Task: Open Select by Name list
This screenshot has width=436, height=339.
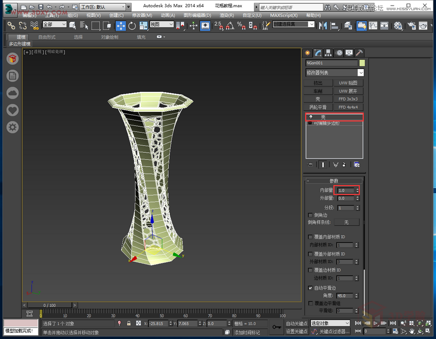Action: click(84, 26)
